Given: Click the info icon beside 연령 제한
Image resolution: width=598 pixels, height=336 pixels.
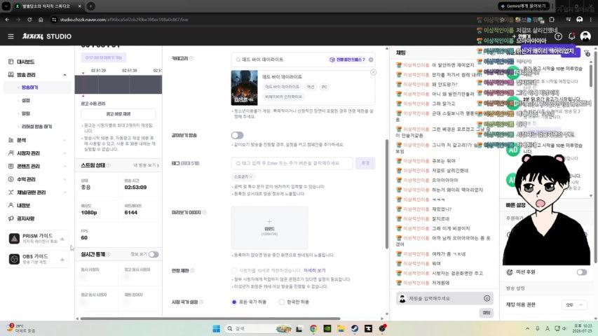Looking at the screenshot, I should pos(193,270).
